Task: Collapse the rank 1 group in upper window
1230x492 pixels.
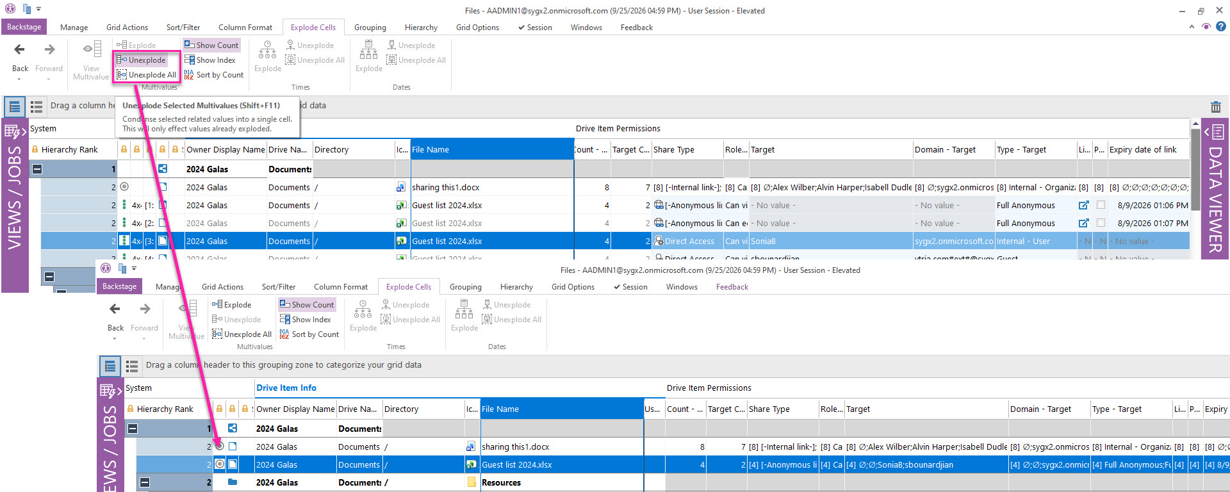Action: (37, 169)
